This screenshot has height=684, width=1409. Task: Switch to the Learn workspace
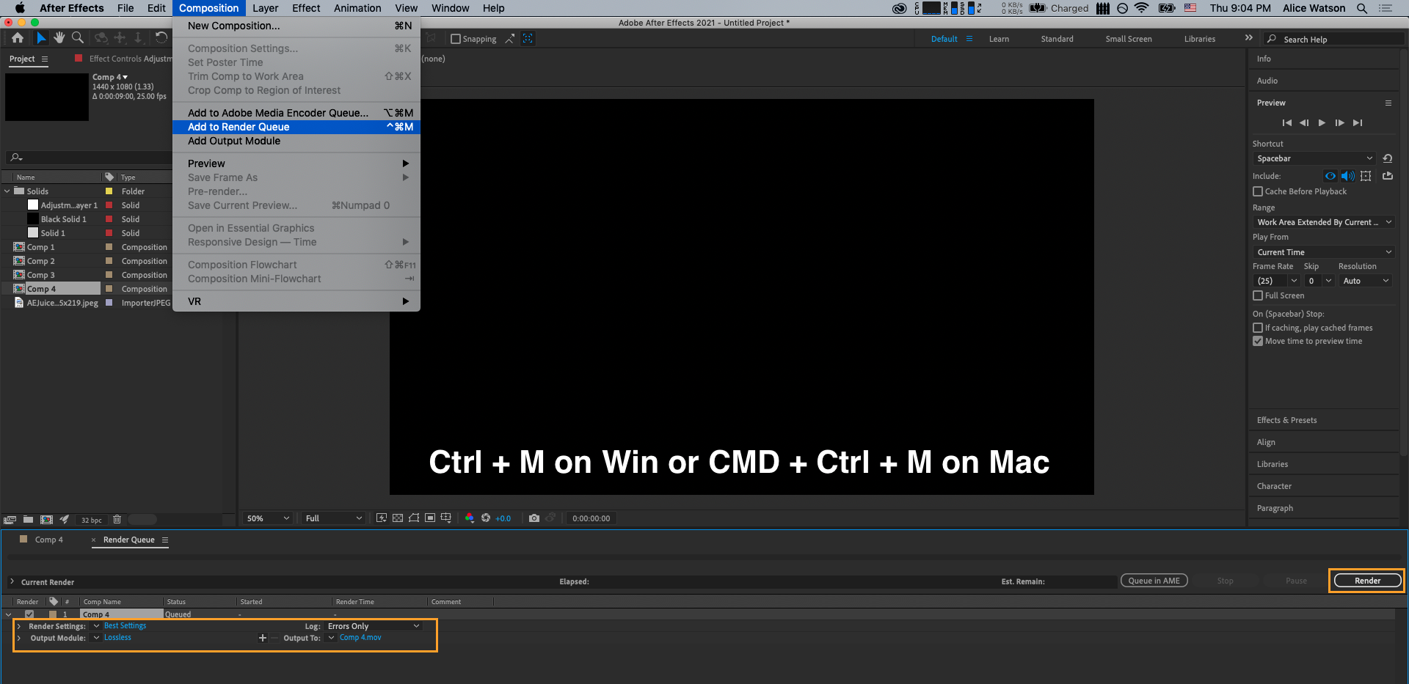coord(999,39)
